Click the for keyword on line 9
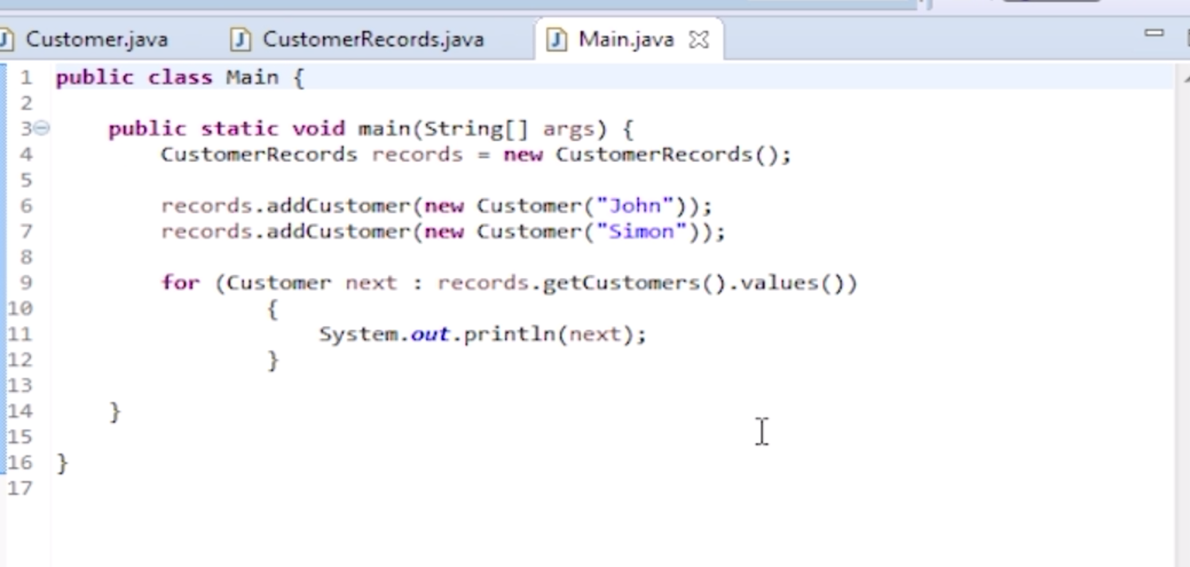1190x567 pixels. click(180, 283)
